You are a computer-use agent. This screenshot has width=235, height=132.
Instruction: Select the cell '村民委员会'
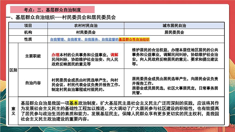click(86, 32)
